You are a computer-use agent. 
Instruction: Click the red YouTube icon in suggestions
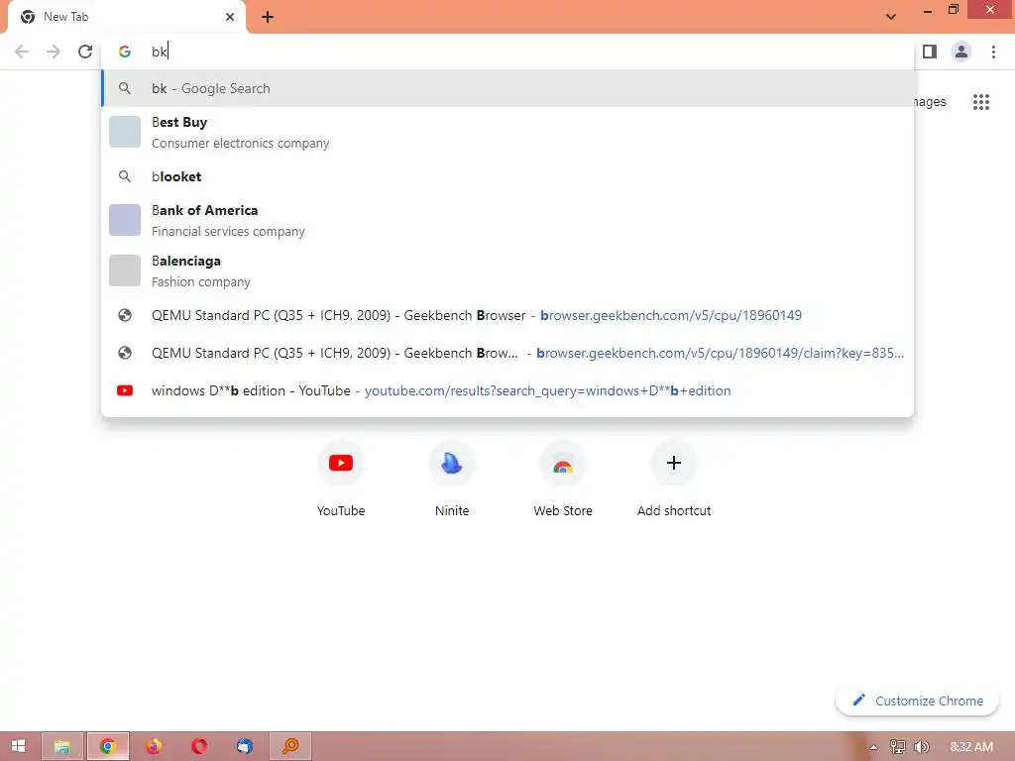125,390
